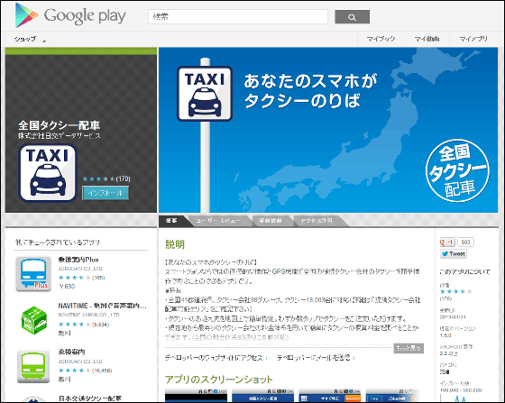The height and width of the screenshot is (403, 505).
Task: Open the third app screenshot thumbnail
Action: click(330, 396)
